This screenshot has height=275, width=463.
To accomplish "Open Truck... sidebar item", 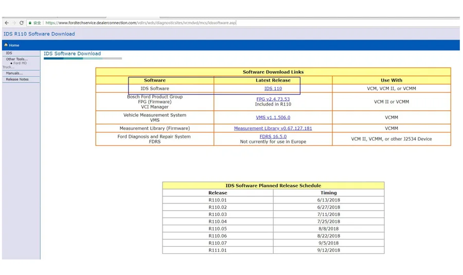I will pos(8,67).
